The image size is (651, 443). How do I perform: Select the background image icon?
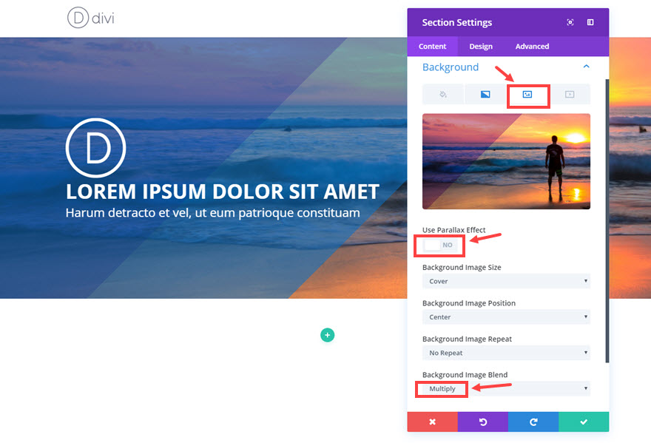tap(527, 94)
